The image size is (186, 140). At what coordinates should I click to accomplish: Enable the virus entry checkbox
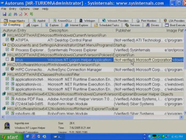tap(7, 60)
